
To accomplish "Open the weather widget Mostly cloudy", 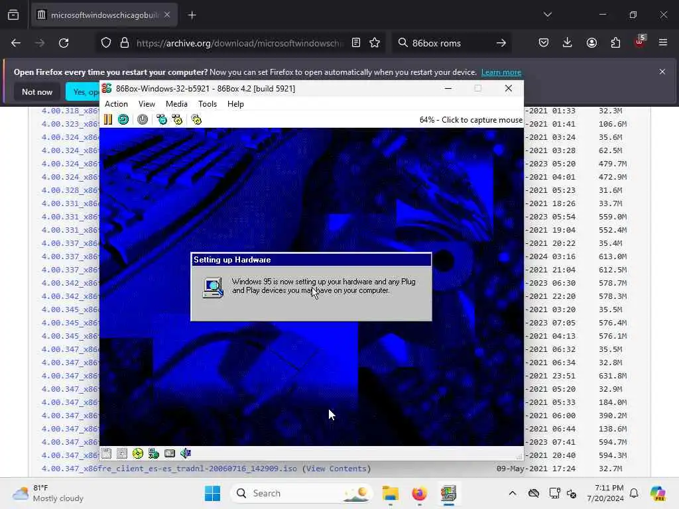I will [x=48, y=493].
